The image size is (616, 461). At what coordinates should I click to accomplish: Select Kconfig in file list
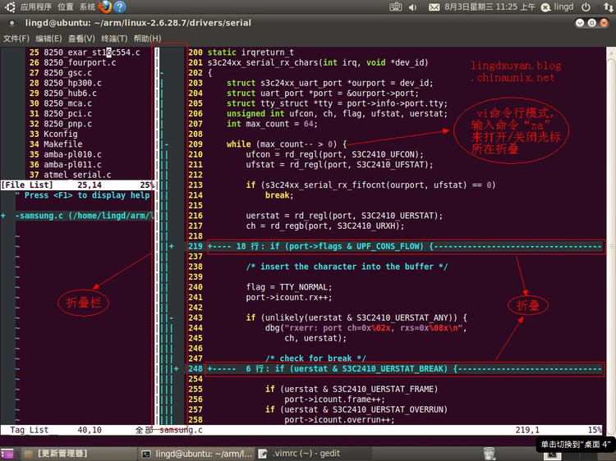coord(61,134)
